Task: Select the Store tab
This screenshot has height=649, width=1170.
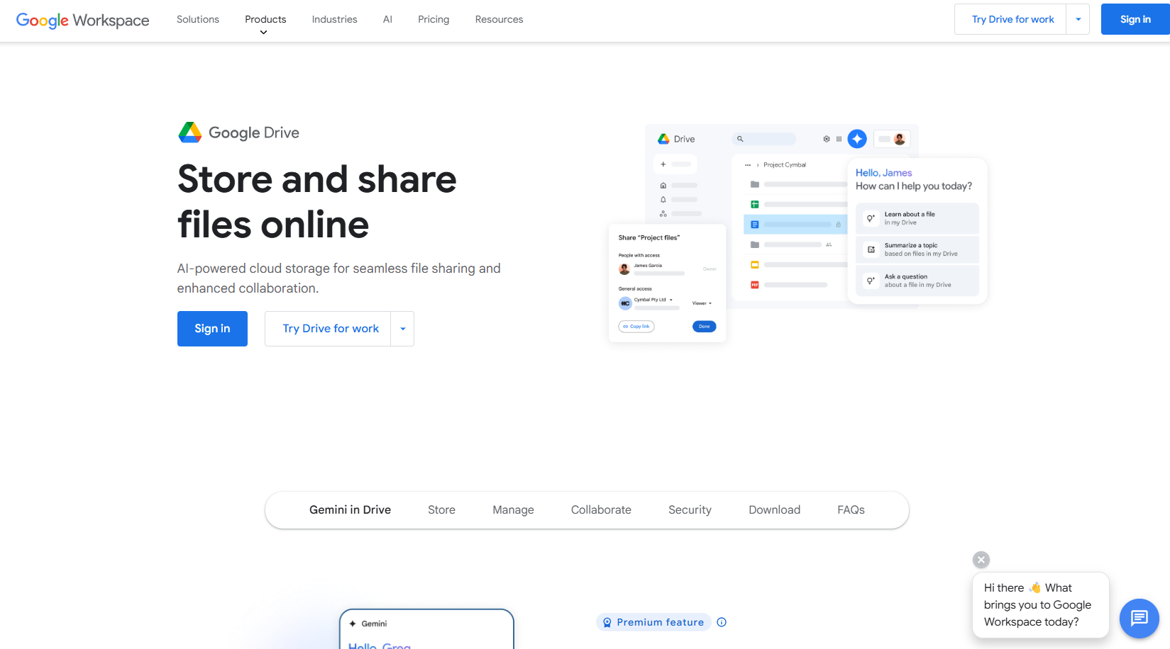Action: point(441,510)
